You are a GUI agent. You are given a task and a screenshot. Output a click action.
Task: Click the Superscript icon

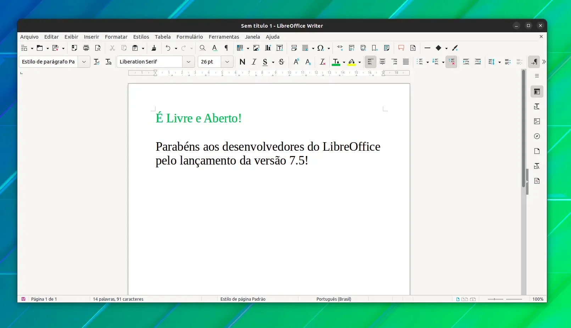click(296, 62)
